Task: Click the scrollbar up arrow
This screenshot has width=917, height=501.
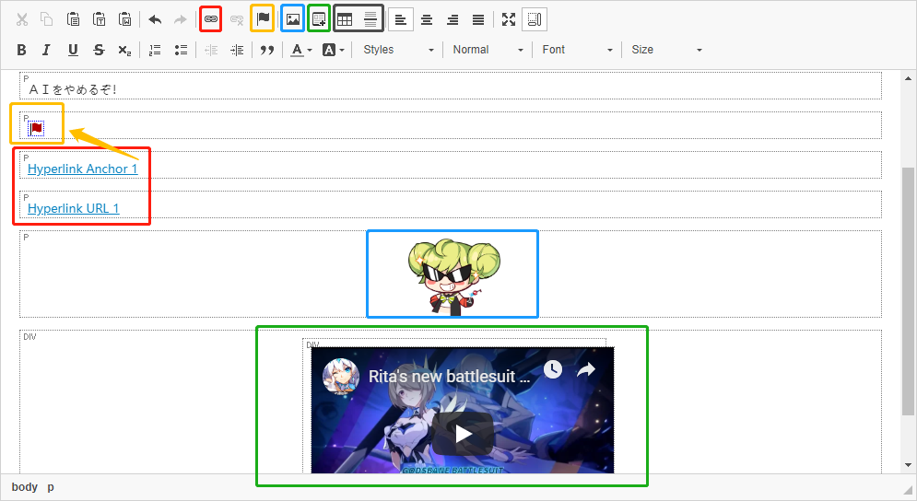Action: [908, 77]
